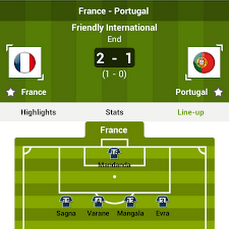Tap Varane's jersey icon
Viewport: 229px width, 229px height.
(98, 202)
